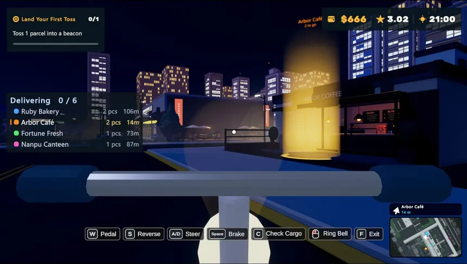This screenshot has width=467, height=264.
Task: Click the $666 money amount
Action: point(354,20)
